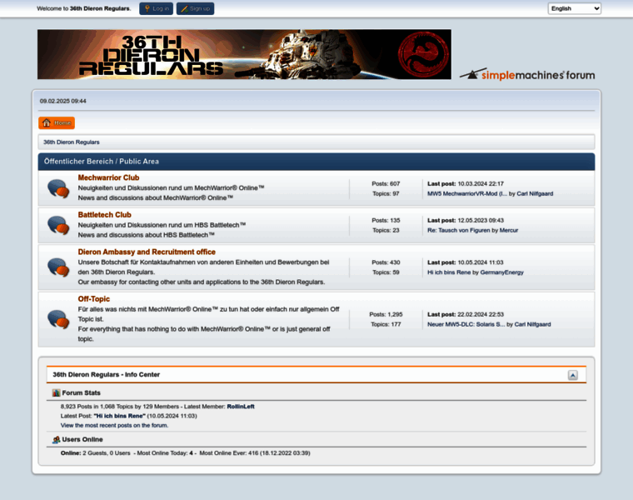Click the Forum Stats heading

tap(81, 393)
